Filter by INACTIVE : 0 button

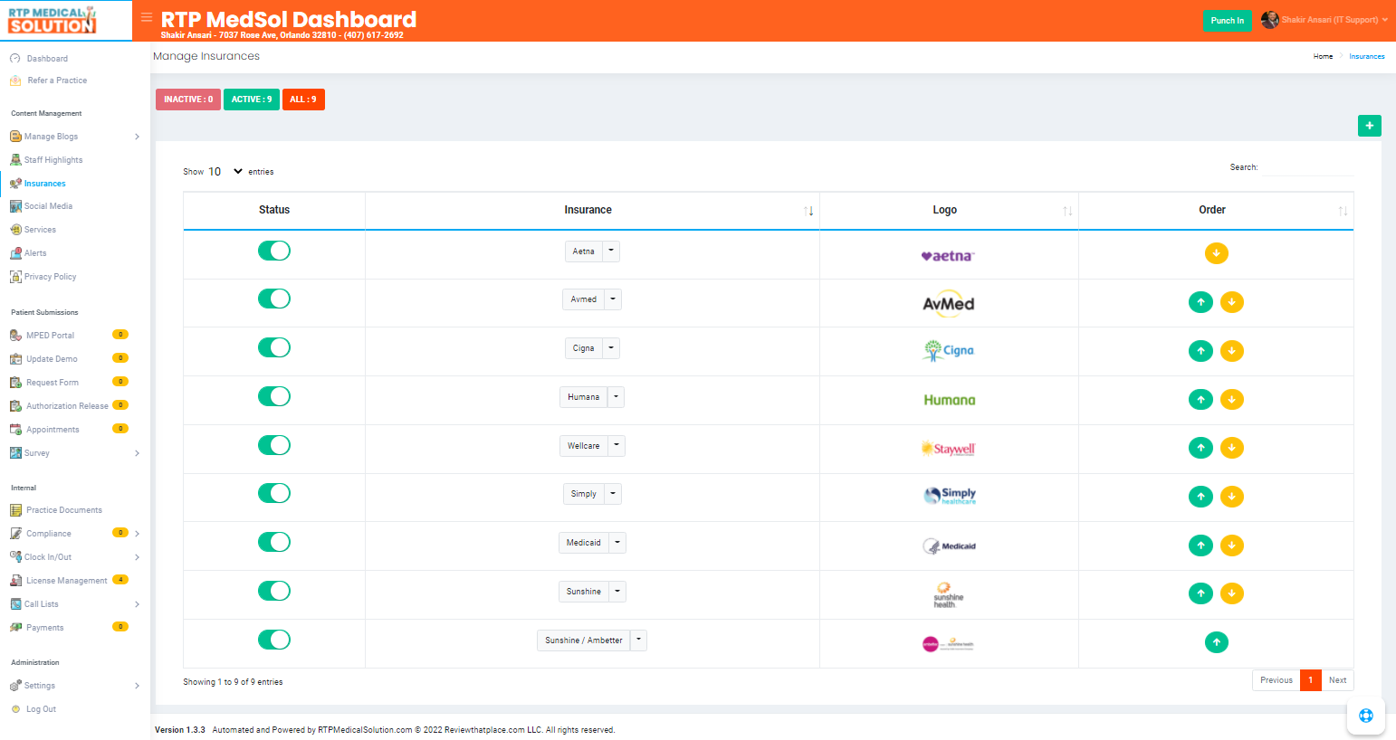[x=188, y=100]
